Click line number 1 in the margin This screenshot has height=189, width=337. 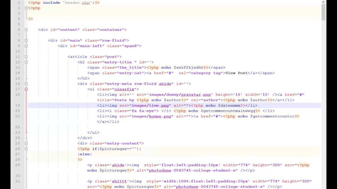coord(19,2)
